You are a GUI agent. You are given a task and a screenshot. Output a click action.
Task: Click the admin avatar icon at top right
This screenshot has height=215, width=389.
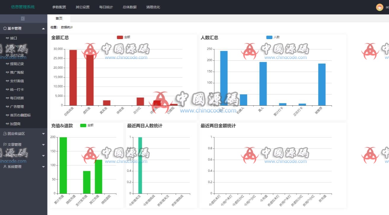coord(380,7)
